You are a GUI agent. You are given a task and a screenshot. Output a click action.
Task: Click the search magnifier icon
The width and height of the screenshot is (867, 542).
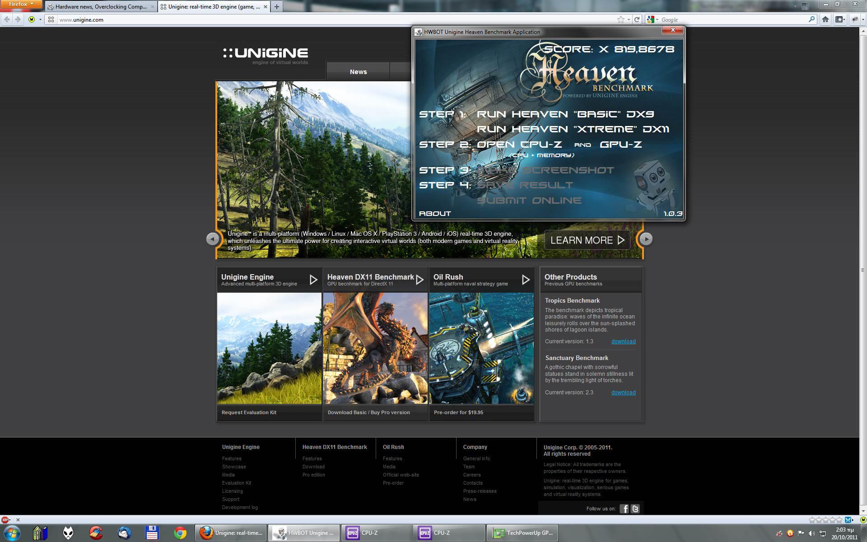click(811, 19)
